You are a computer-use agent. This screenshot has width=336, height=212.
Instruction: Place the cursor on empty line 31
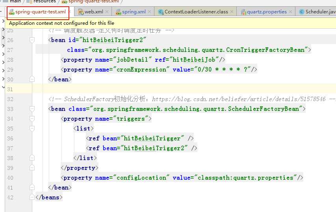(184, 89)
